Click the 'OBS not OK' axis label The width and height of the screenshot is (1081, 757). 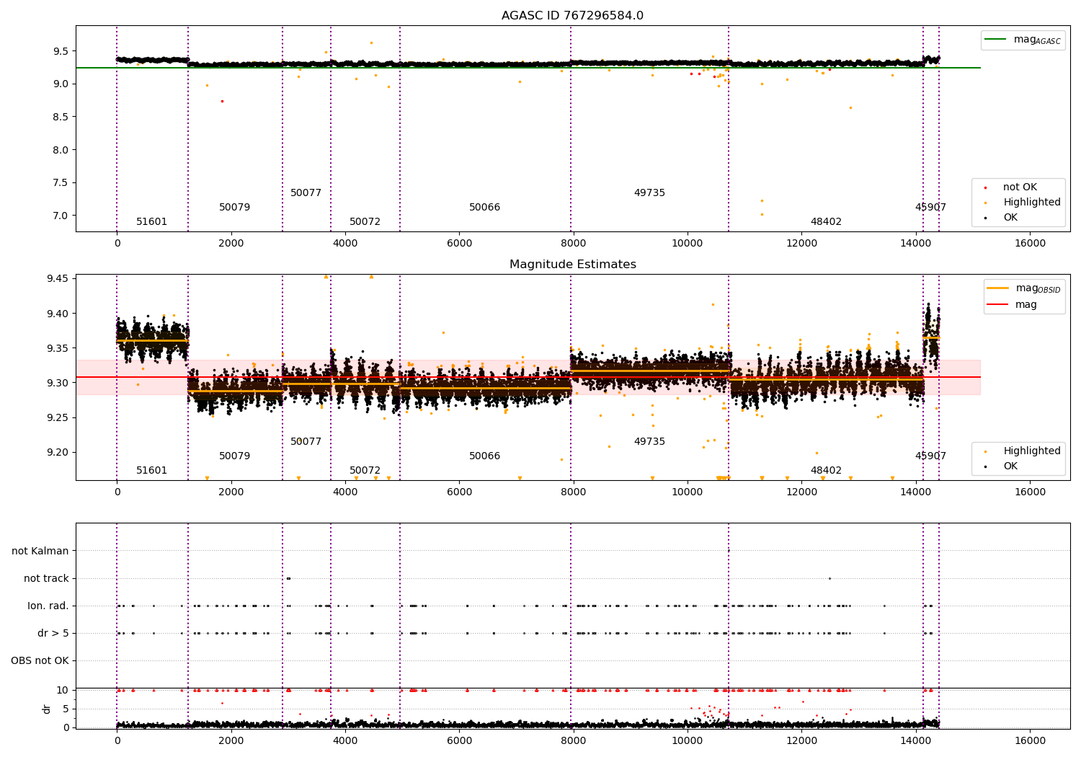[x=40, y=661]
